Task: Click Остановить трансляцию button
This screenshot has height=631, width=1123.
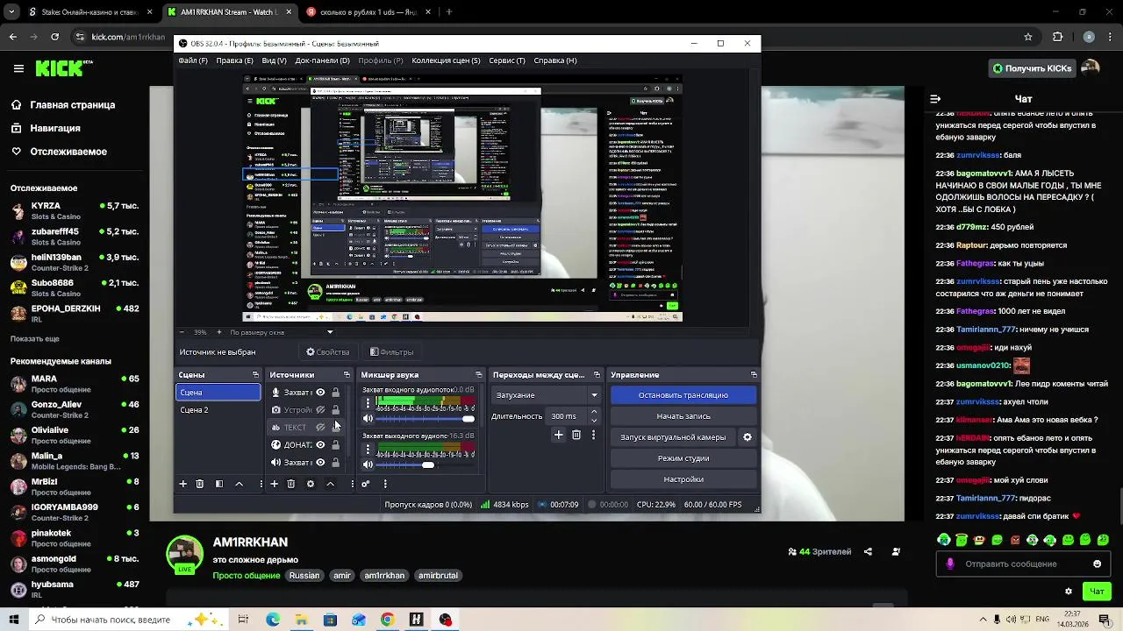Action: 683,395
